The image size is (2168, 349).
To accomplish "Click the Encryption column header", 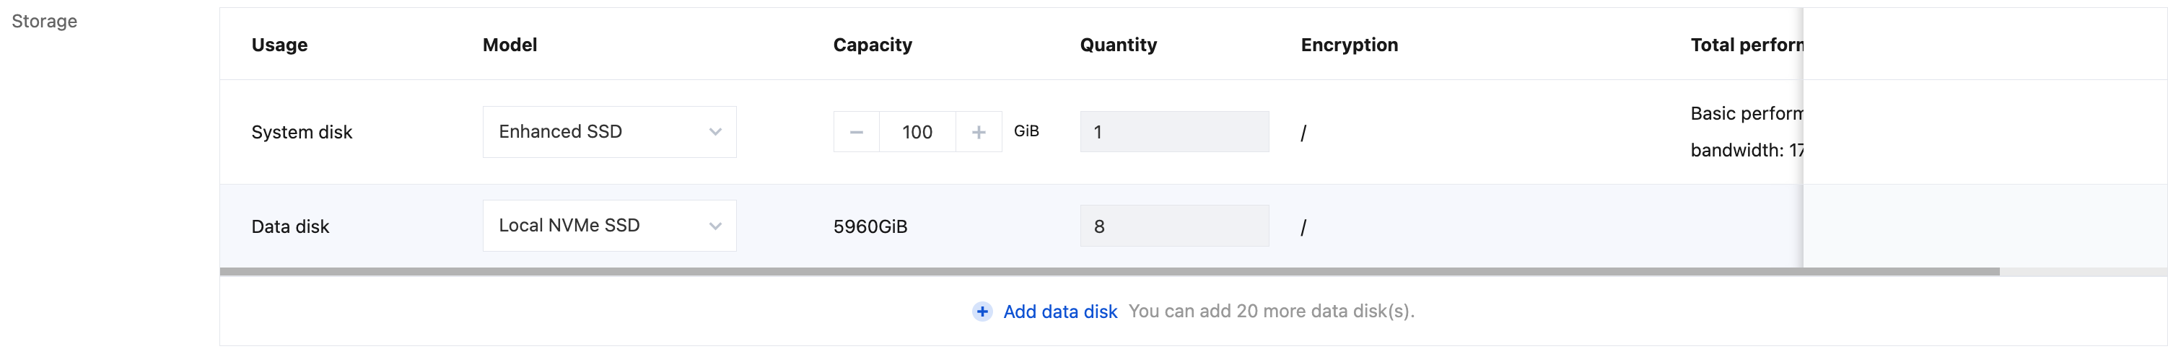I will tap(1348, 45).
